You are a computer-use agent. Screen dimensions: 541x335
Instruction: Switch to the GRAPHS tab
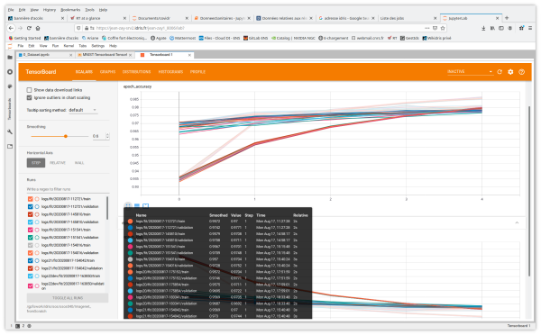107,72
